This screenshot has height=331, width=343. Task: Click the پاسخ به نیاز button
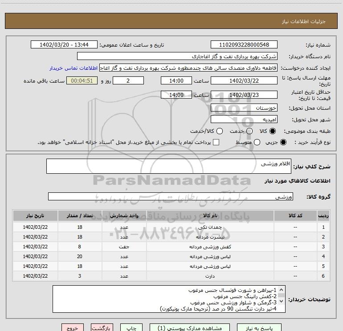pos(259,328)
